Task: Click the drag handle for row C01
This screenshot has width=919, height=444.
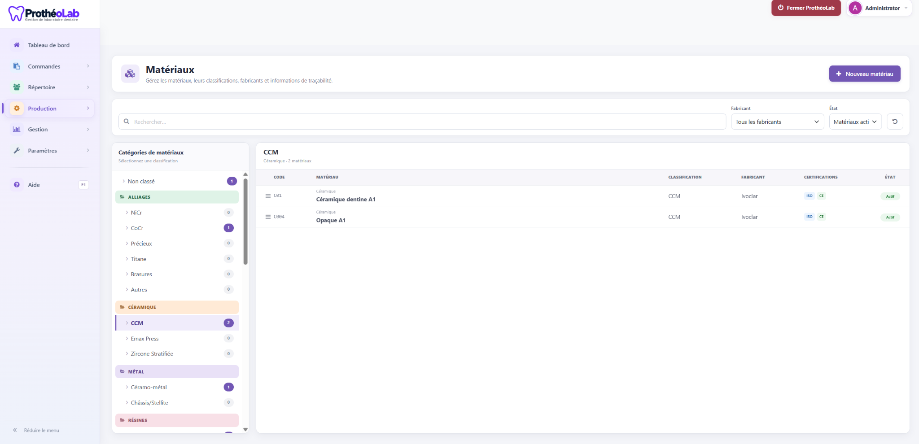Action: 268,196
